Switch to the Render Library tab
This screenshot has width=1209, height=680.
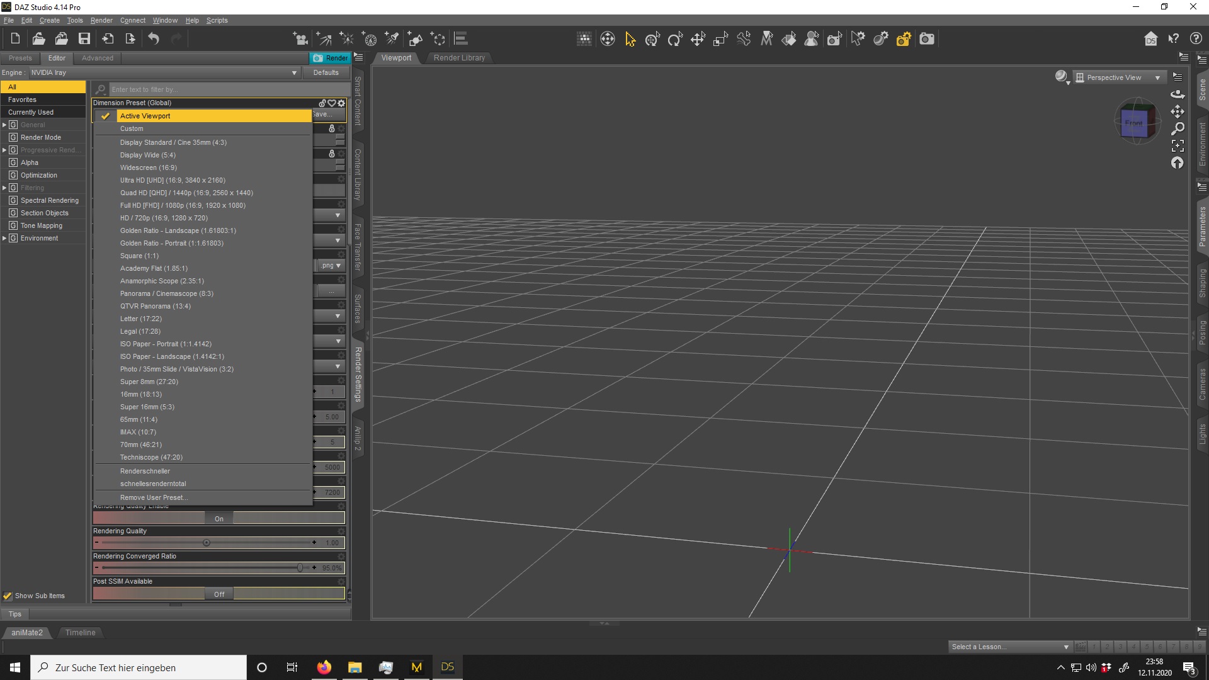click(459, 58)
